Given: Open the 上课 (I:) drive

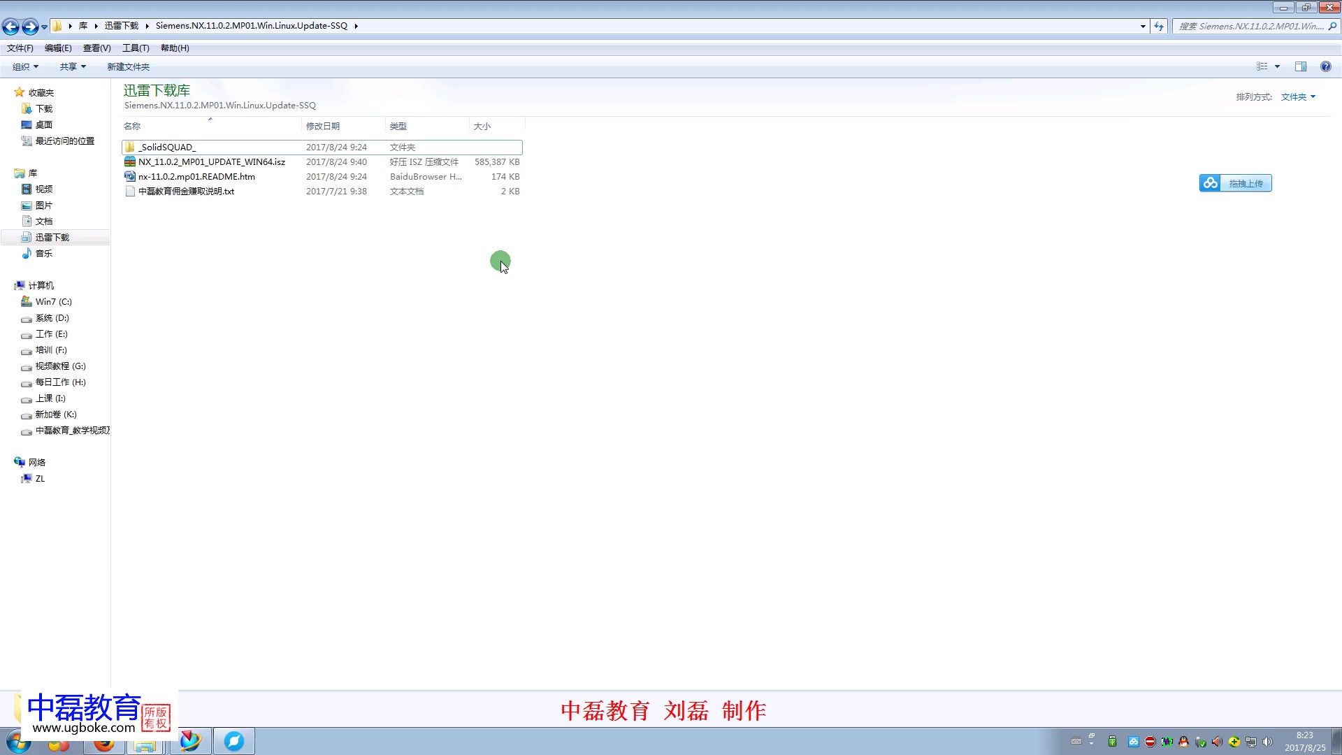Looking at the screenshot, I should tap(50, 398).
